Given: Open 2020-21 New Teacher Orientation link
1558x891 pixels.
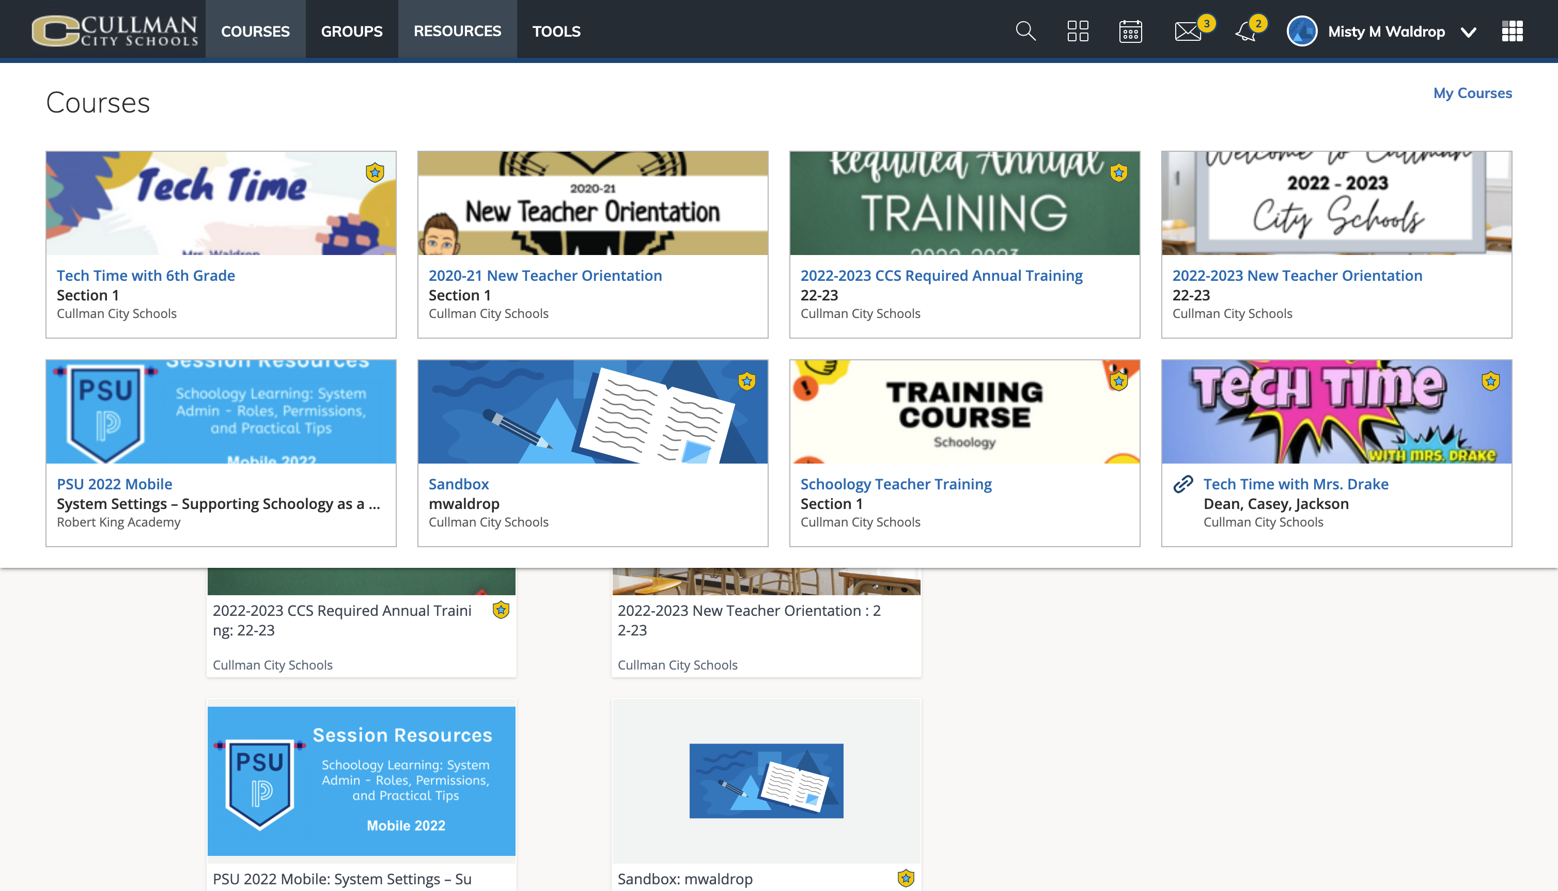Looking at the screenshot, I should [545, 275].
